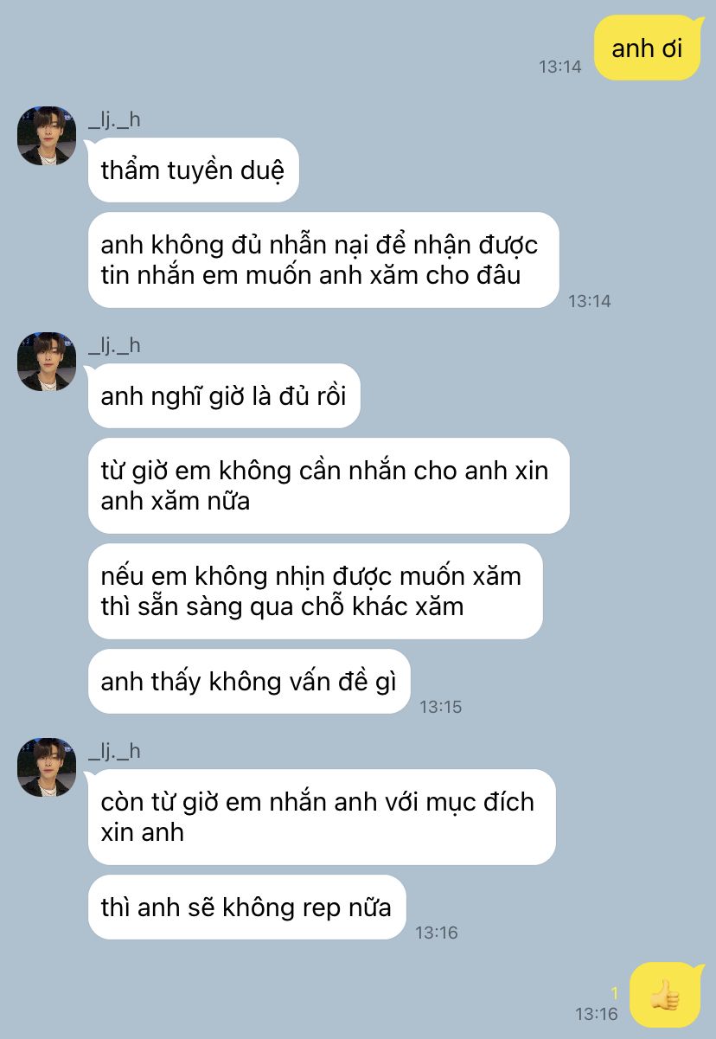Open first _lj._h profile avatar
Screen dimensions: 716x1039
coord(47,136)
